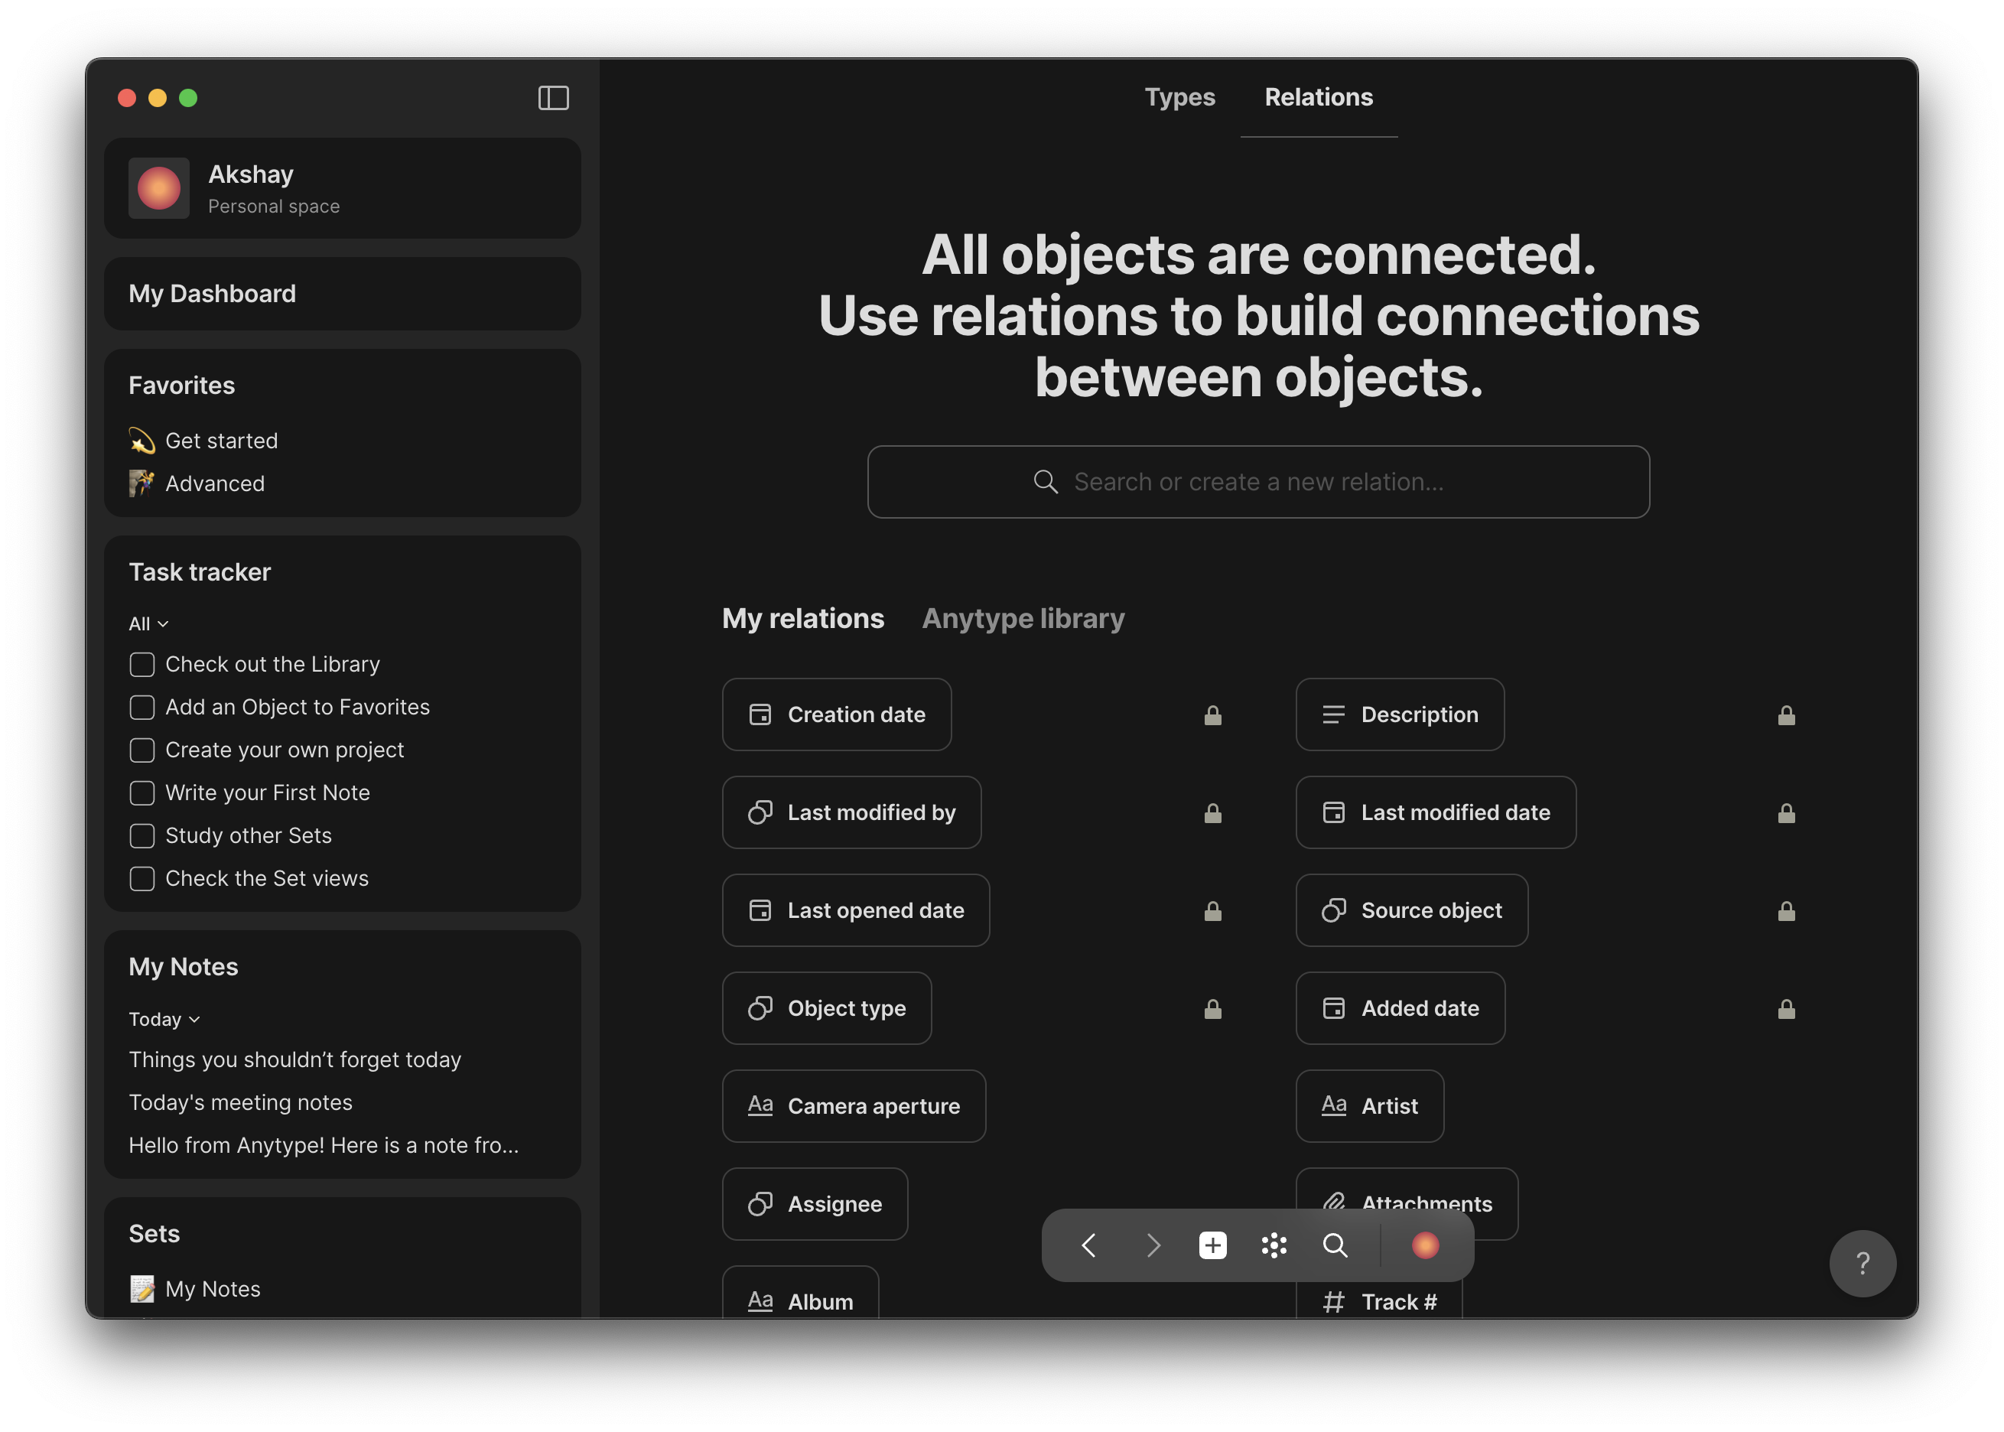Open search from bottom navigation bar

(x=1335, y=1245)
